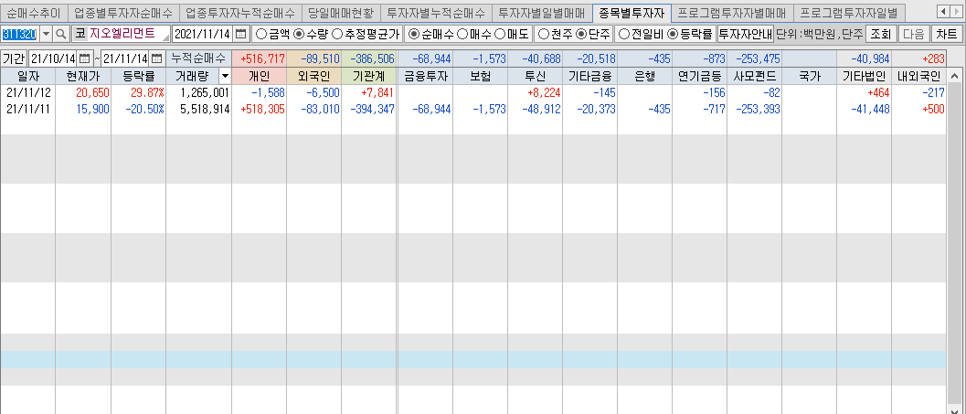
Task: Click the cumulative total +516,717 cell
Action: [x=259, y=59]
